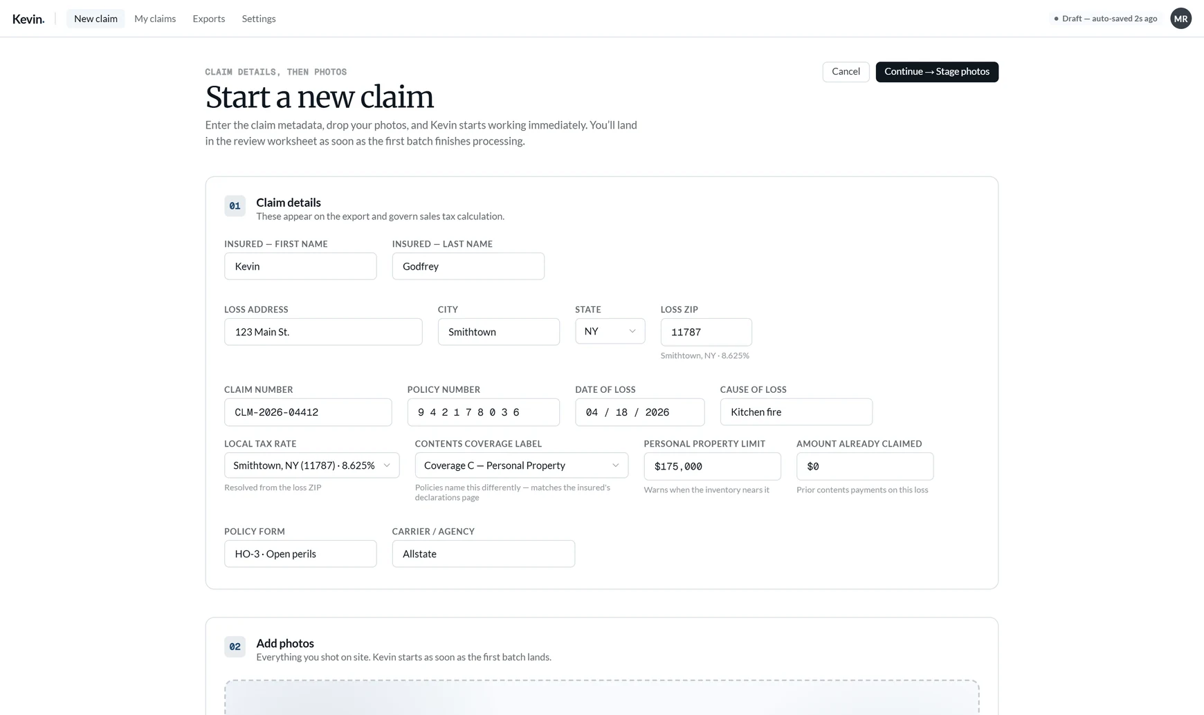The width and height of the screenshot is (1204, 715).
Task: Click the Draft auto-saved status text
Action: tap(1109, 19)
